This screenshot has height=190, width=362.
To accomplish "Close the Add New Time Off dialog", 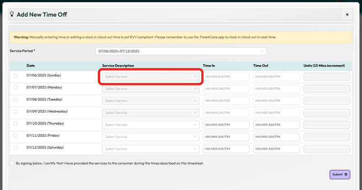I will 347,14.
